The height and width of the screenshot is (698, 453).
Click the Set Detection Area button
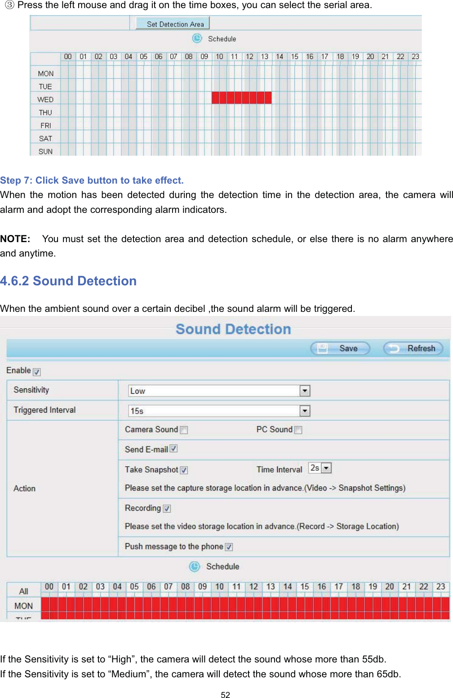coord(173,24)
